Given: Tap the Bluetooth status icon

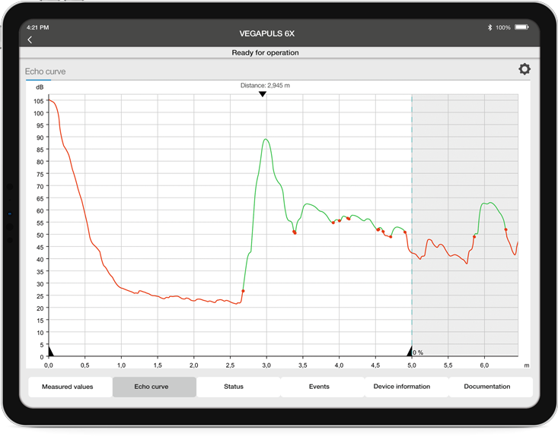Looking at the screenshot, I should pyautogui.click(x=489, y=27).
